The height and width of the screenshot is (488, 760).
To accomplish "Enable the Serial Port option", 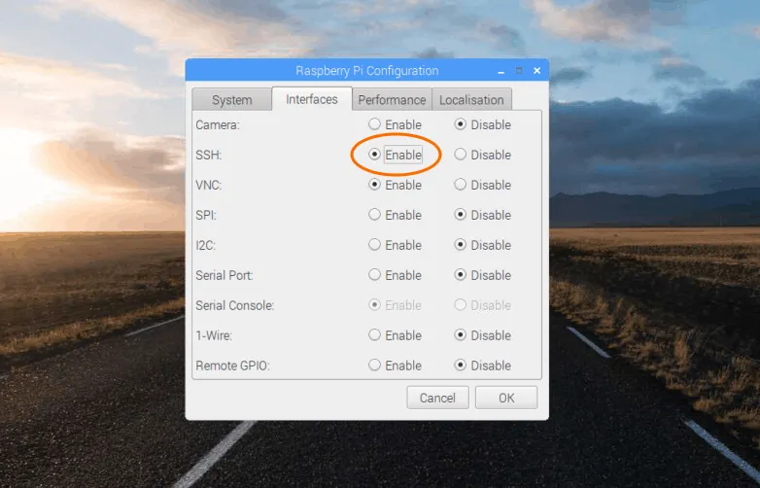I will pos(395,275).
